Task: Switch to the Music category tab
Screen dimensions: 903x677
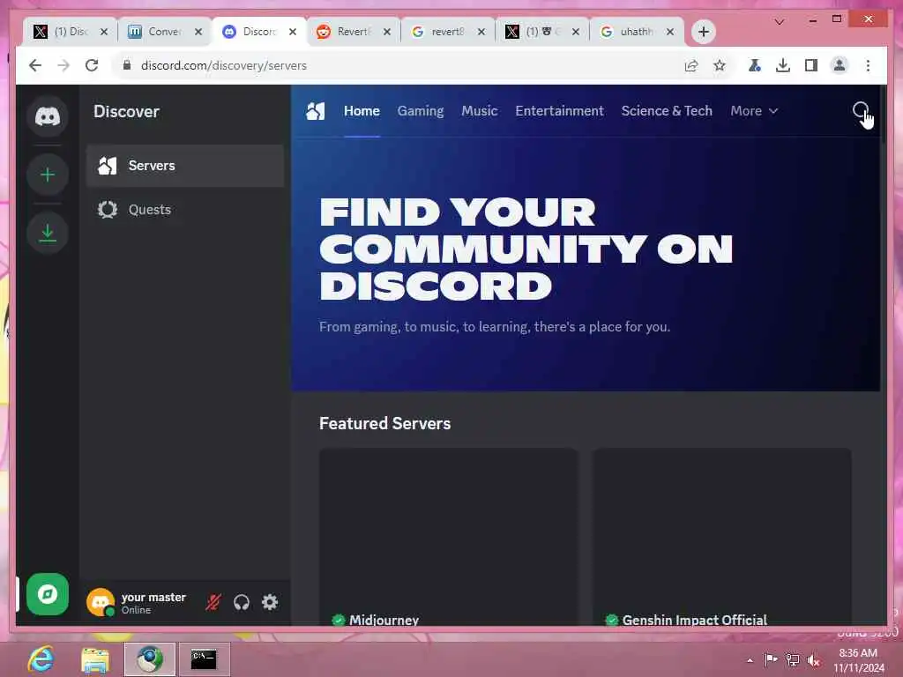Action: [479, 111]
